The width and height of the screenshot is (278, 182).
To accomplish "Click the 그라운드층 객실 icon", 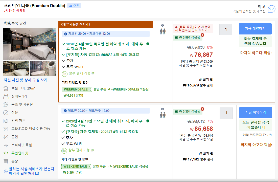I will click(x=6, y=129).
